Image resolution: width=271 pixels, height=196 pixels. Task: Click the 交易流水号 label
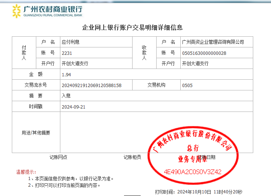pyautogui.click(x=36, y=85)
